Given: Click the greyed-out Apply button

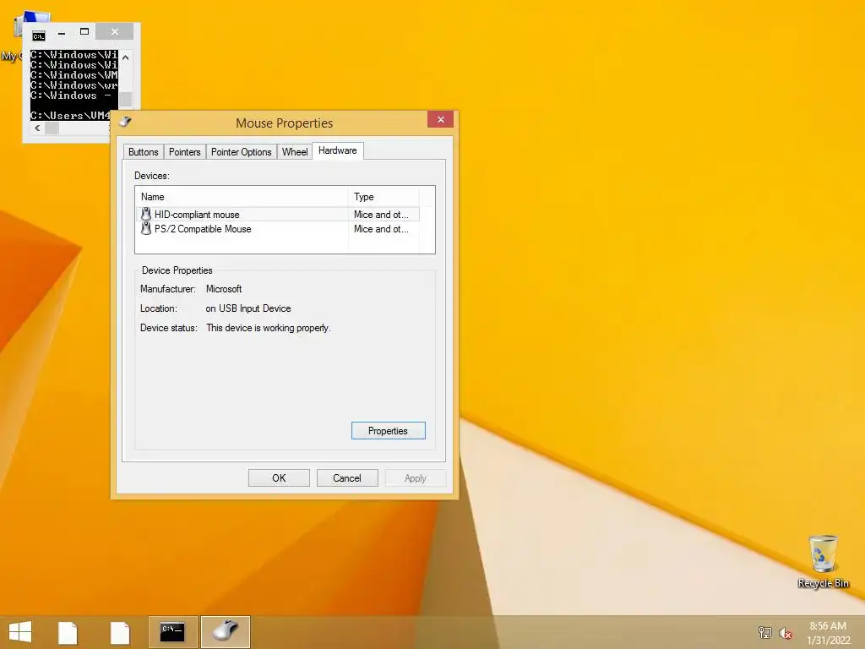Looking at the screenshot, I should pyautogui.click(x=415, y=478).
